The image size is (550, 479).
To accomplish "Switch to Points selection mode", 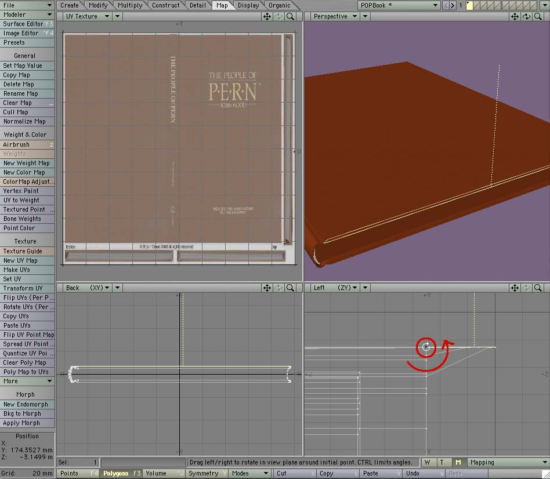I will [78, 473].
